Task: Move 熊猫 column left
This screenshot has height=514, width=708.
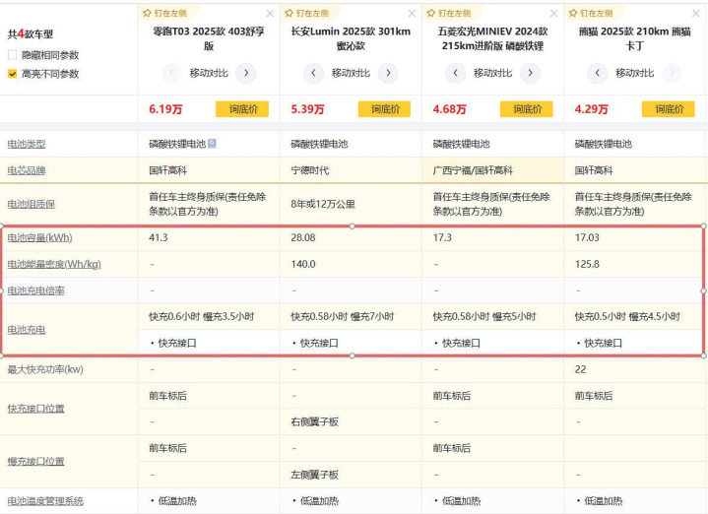Action: coord(598,73)
